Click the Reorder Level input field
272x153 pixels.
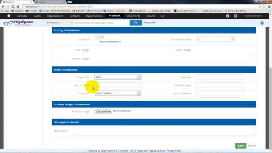(220, 85)
